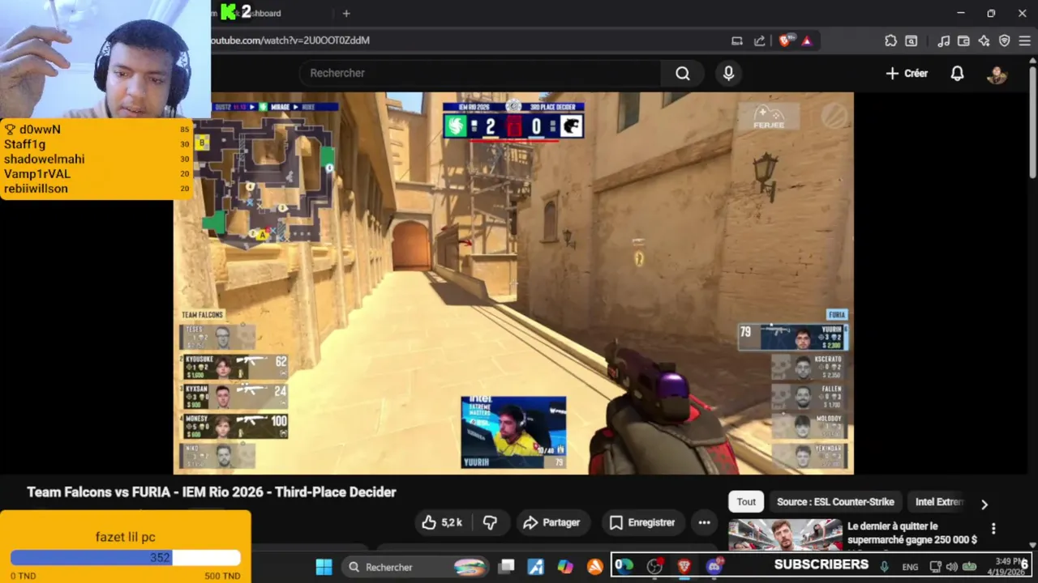Click the Brave Rewards triangle icon

[806, 40]
